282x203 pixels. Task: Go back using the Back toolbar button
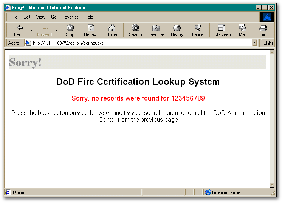point(19,30)
